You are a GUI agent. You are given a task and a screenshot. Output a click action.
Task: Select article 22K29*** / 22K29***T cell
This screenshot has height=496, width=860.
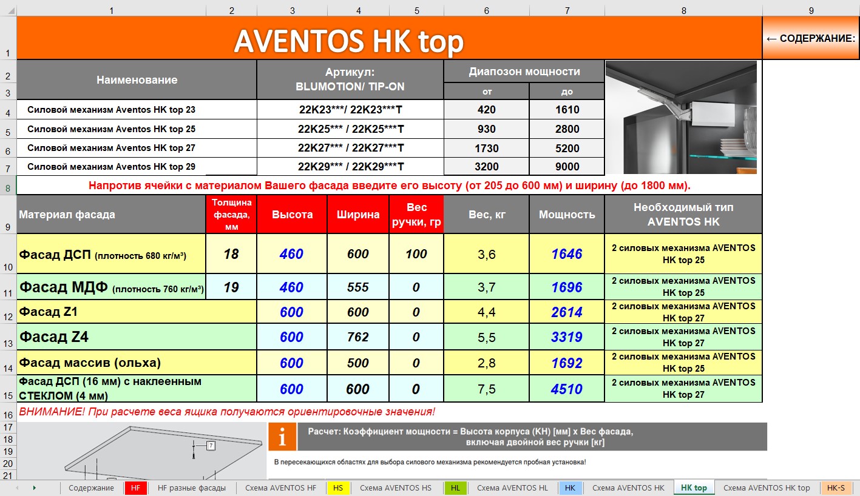(350, 167)
